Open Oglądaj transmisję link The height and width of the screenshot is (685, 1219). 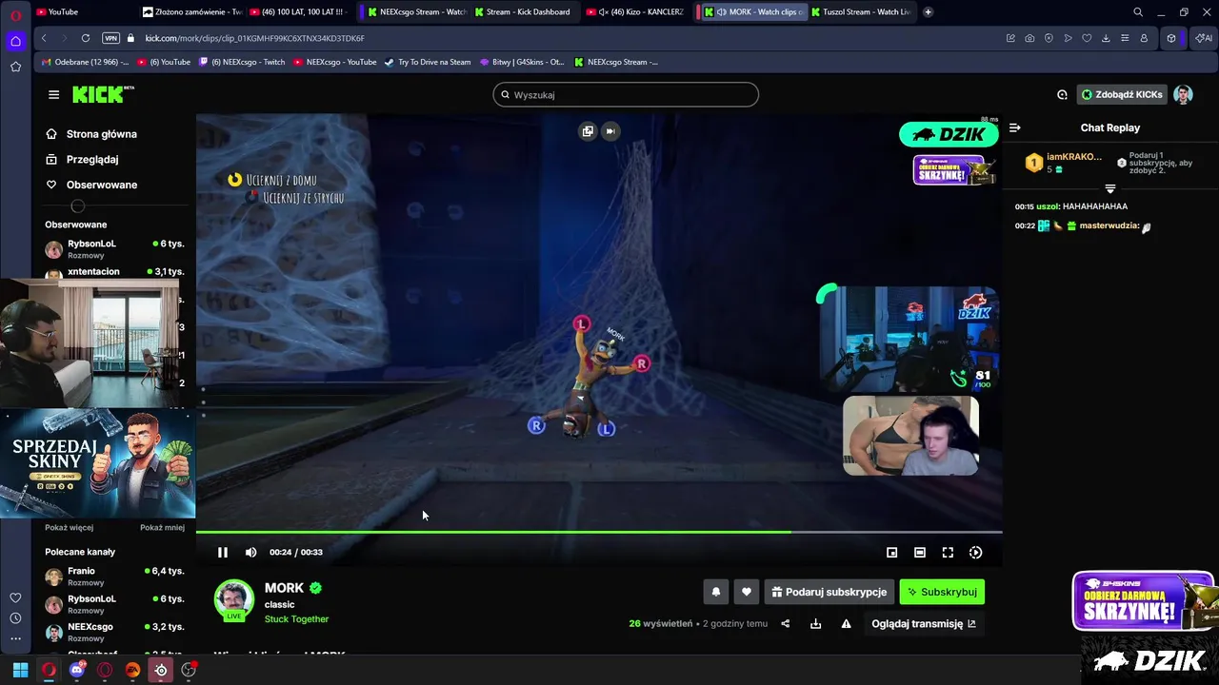coord(924,624)
